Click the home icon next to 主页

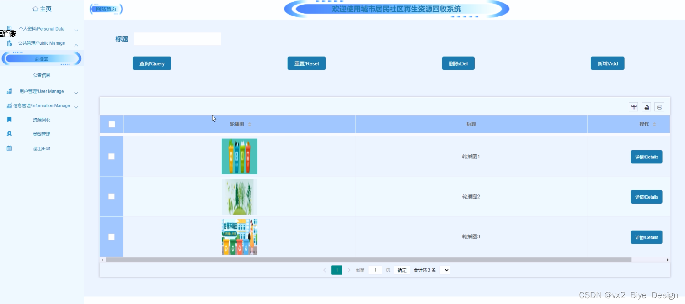[x=36, y=9]
